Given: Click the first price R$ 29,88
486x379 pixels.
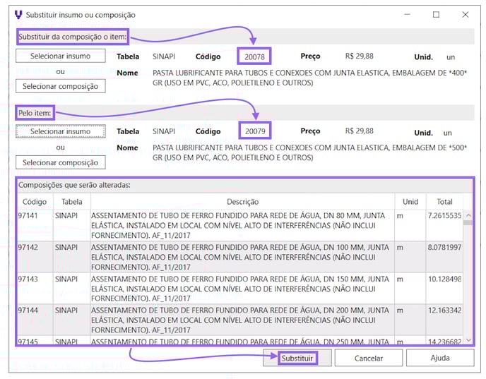Looking at the screenshot, I should pos(360,56).
